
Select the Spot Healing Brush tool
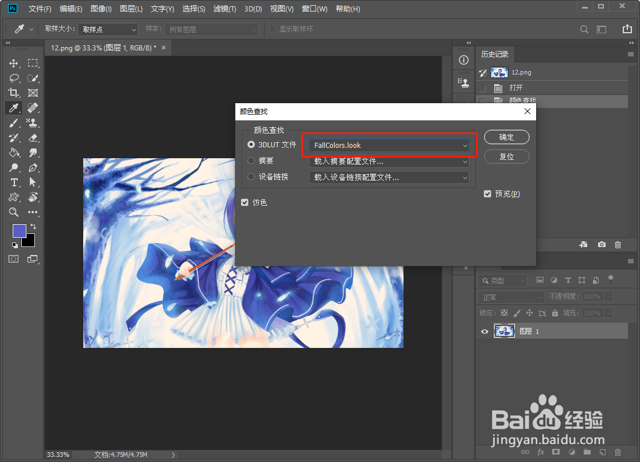(x=33, y=108)
